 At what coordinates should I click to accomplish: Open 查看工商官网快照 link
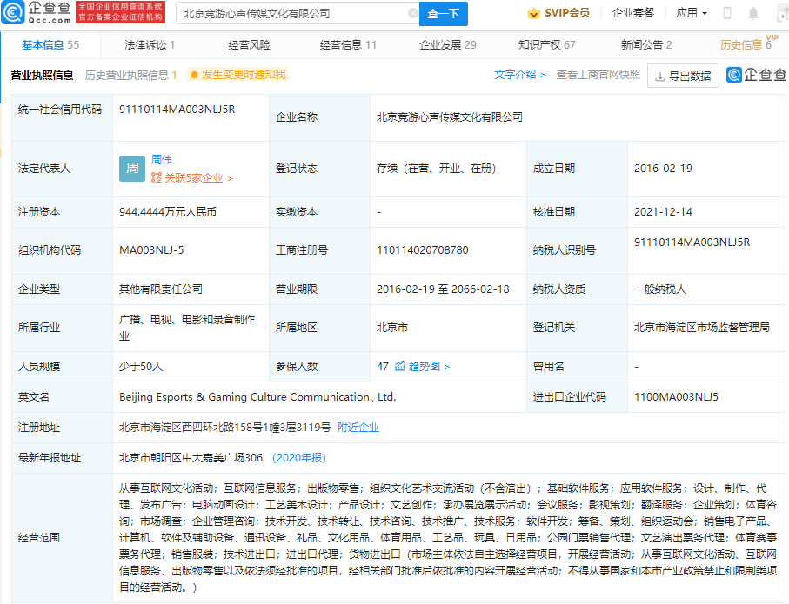tap(598, 75)
